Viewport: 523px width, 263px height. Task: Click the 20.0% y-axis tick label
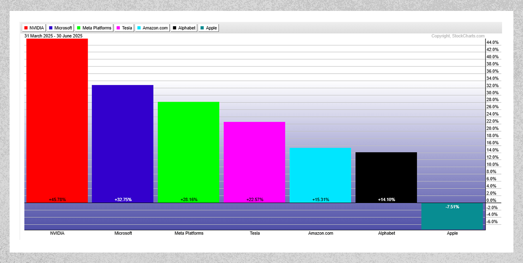click(492, 128)
